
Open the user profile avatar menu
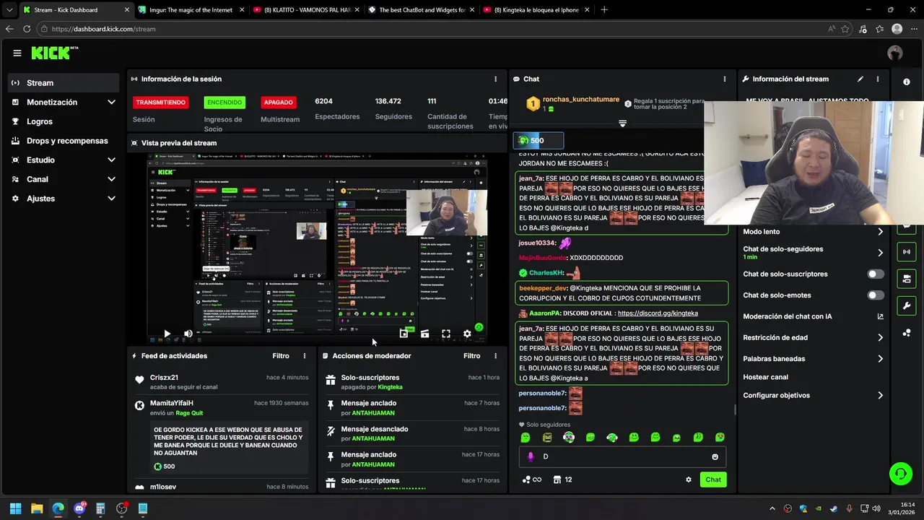[895, 53]
